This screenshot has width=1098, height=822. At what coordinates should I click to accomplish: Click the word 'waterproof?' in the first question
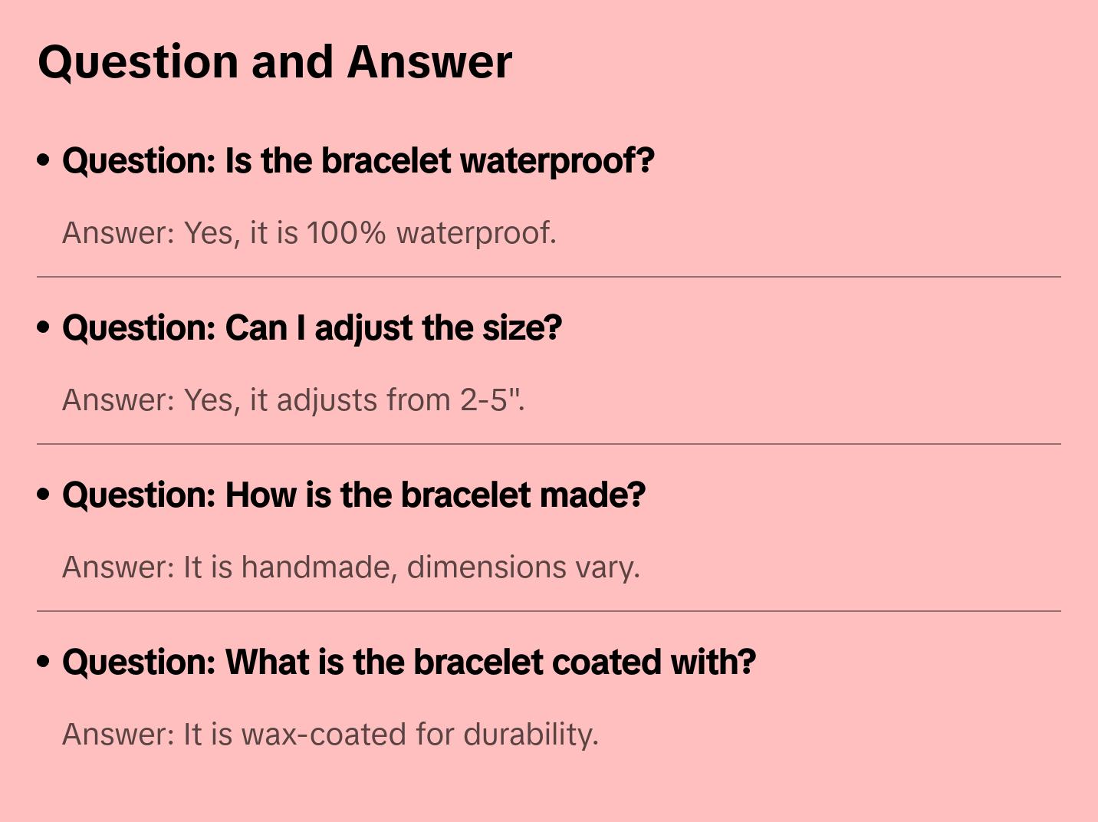[x=557, y=161]
